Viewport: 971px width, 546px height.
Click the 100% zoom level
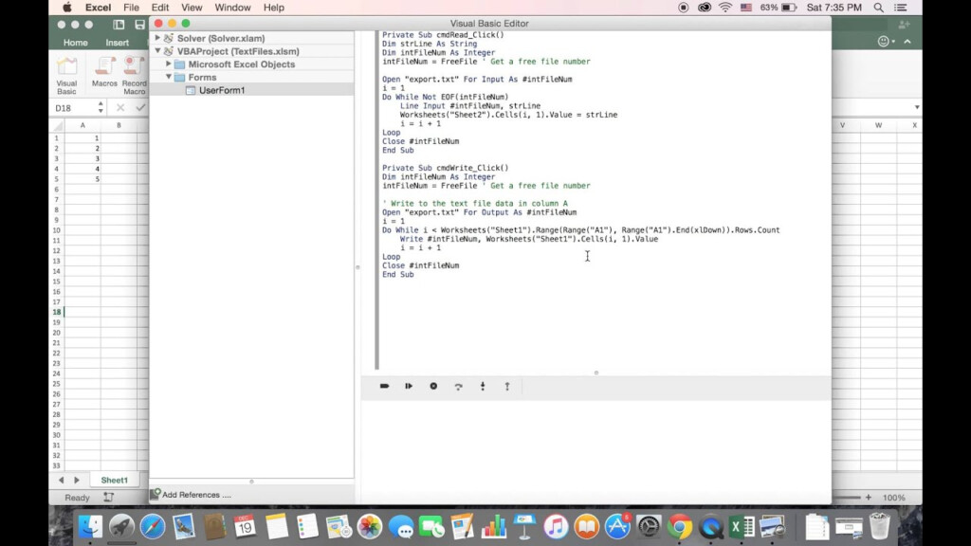(x=893, y=497)
